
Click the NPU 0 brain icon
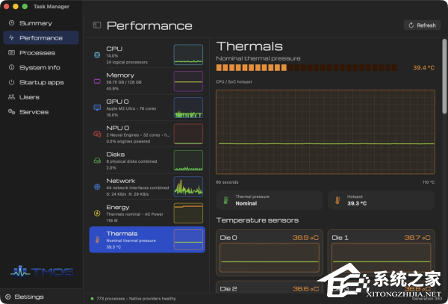click(x=97, y=134)
